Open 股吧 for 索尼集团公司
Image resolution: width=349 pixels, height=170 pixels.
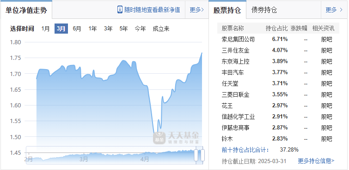[x=326, y=40]
